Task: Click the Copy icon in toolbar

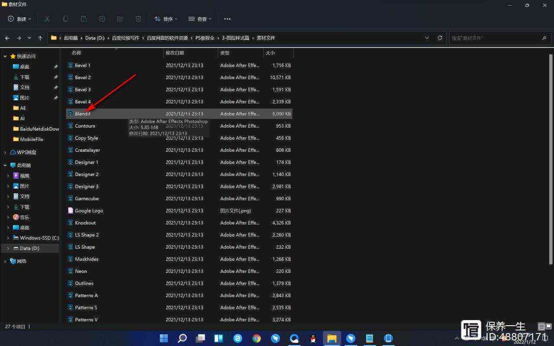Action: tap(65, 19)
